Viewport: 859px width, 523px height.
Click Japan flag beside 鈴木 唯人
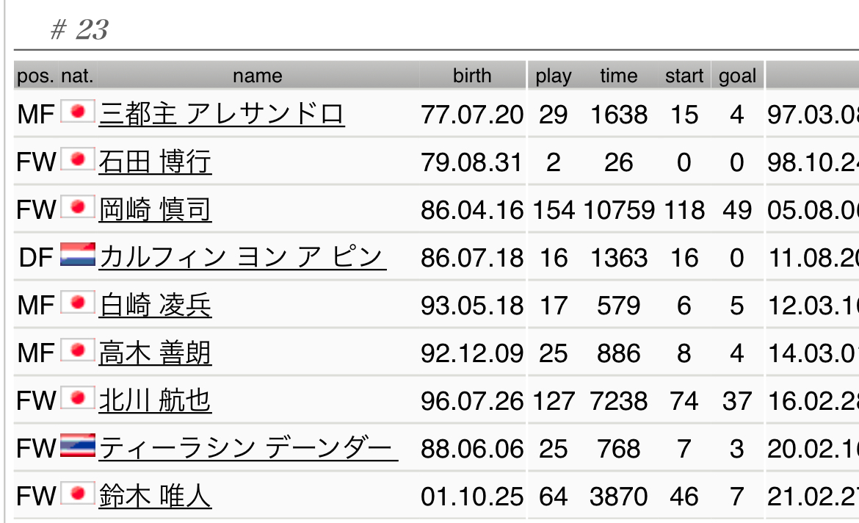tap(77, 493)
